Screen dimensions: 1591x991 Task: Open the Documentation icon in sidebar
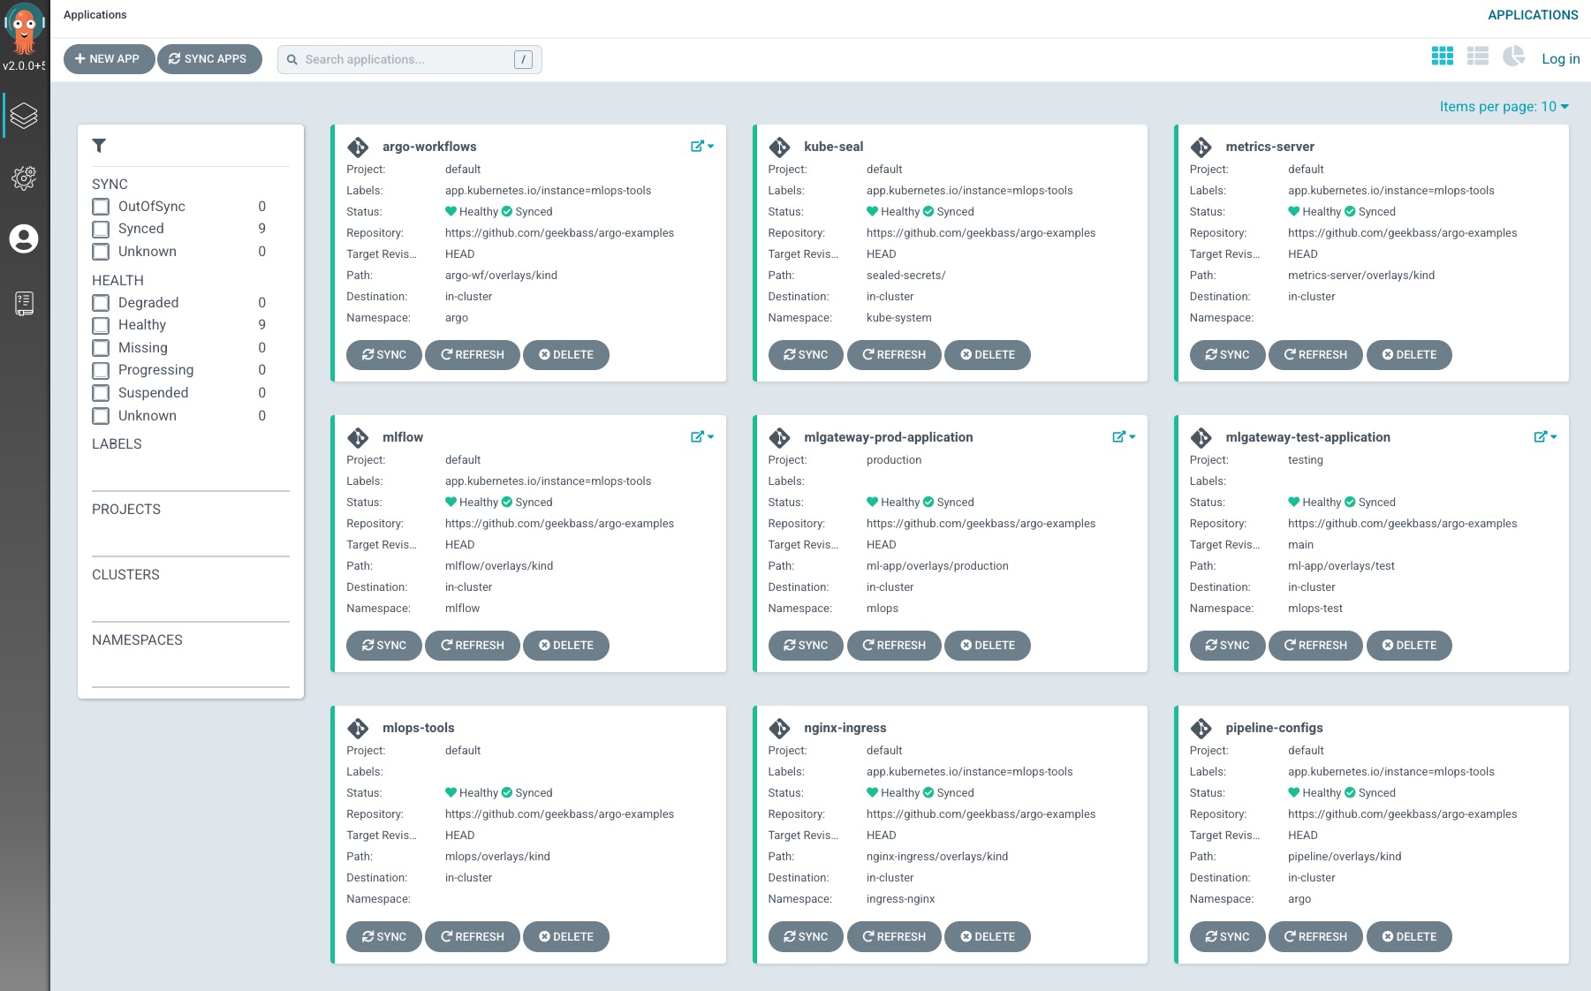click(x=24, y=304)
